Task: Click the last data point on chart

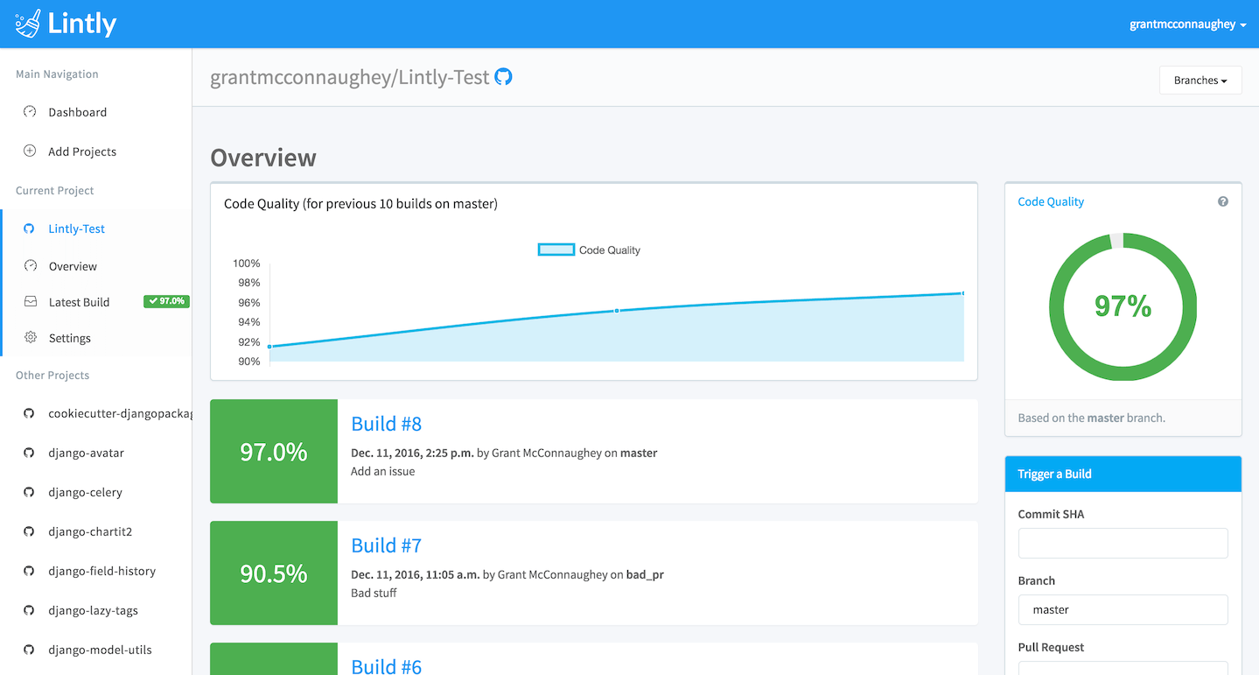Action: pyautogui.click(x=962, y=293)
